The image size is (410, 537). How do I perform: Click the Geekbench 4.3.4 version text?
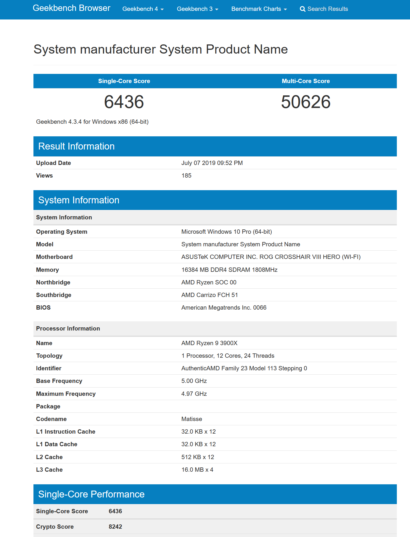pos(92,122)
